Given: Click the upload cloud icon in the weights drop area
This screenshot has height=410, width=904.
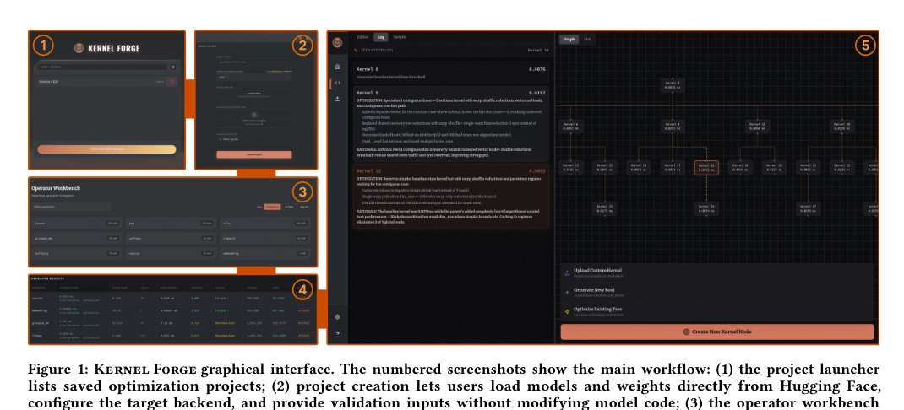Looking at the screenshot, I should coord(254,115).
